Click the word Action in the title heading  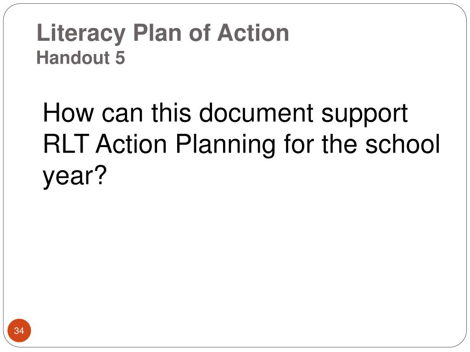pos(253,33)
